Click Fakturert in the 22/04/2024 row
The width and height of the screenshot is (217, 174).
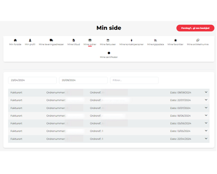[x=16, y=139]
